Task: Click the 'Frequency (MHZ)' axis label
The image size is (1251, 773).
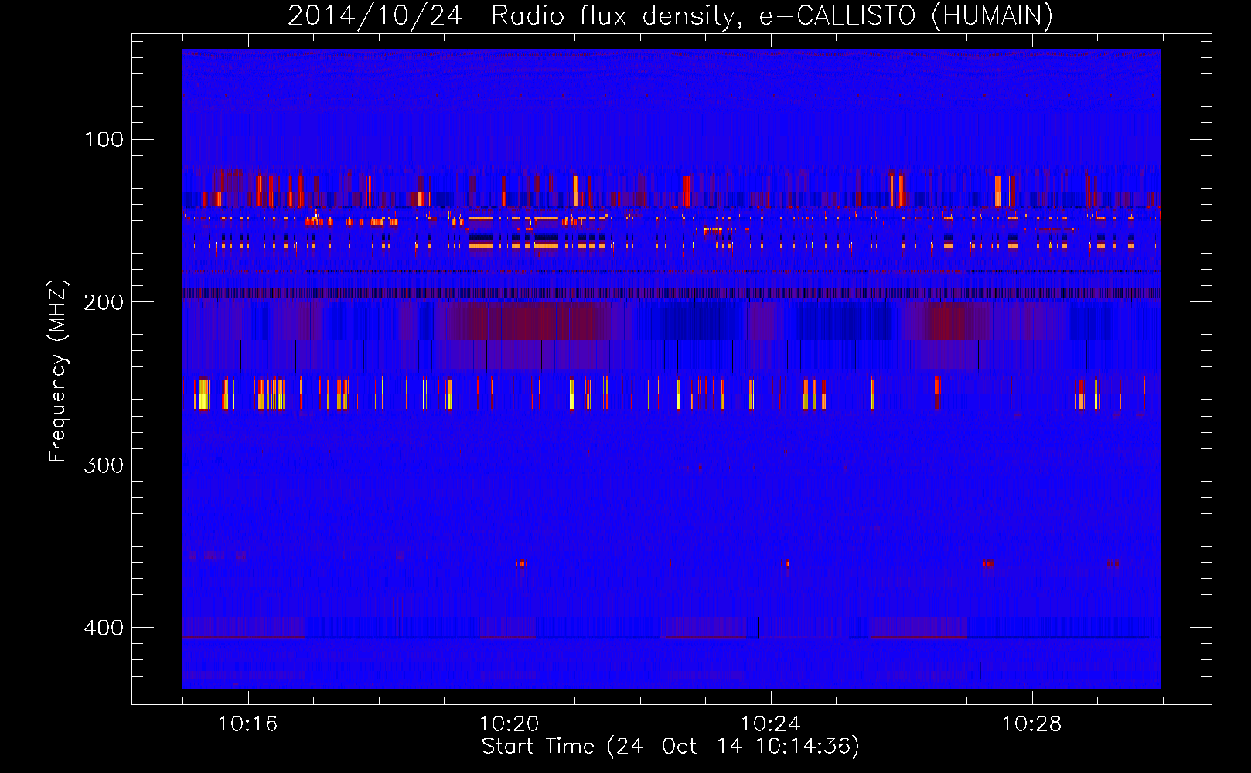Action: (x=58, y=371)
